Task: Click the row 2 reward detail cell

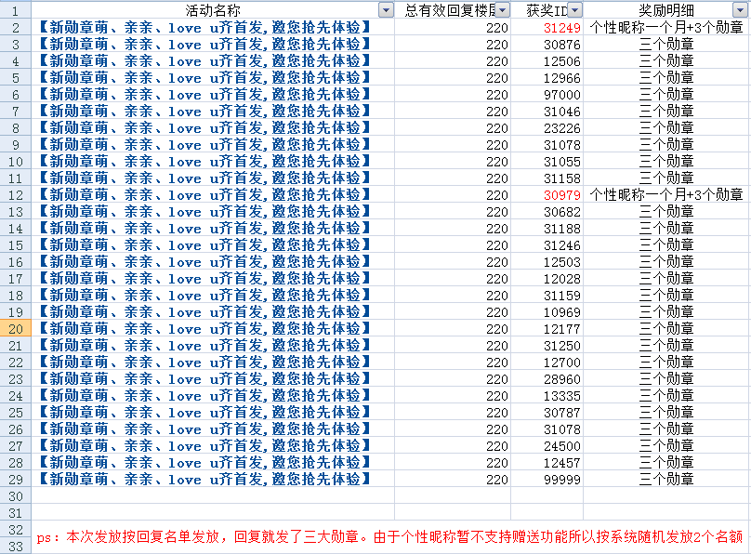Action: click(x=666, y=28)
